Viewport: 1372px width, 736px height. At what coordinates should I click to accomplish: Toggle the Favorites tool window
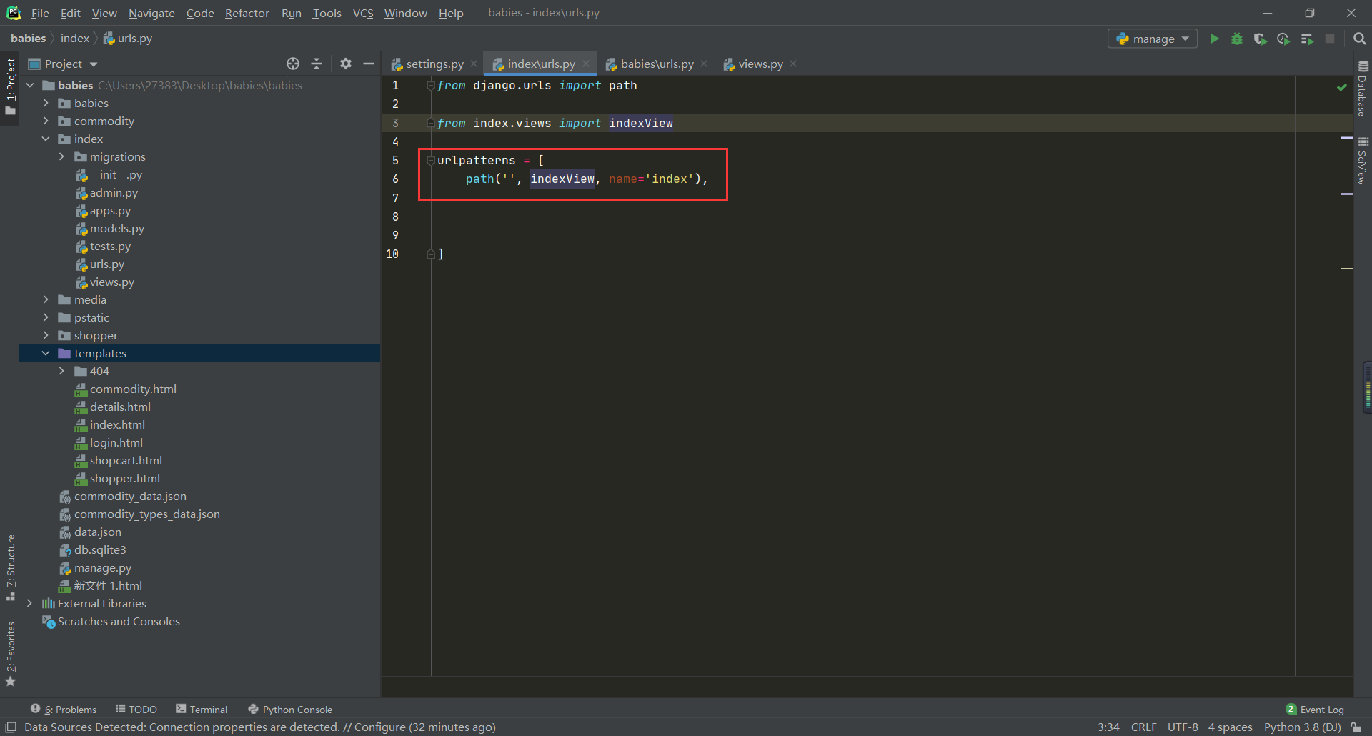pyautogui.click(x=10, y=653)
